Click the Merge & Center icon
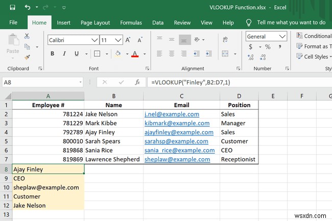Viewport: 332px width, 221px height. (x=225, y=54)
